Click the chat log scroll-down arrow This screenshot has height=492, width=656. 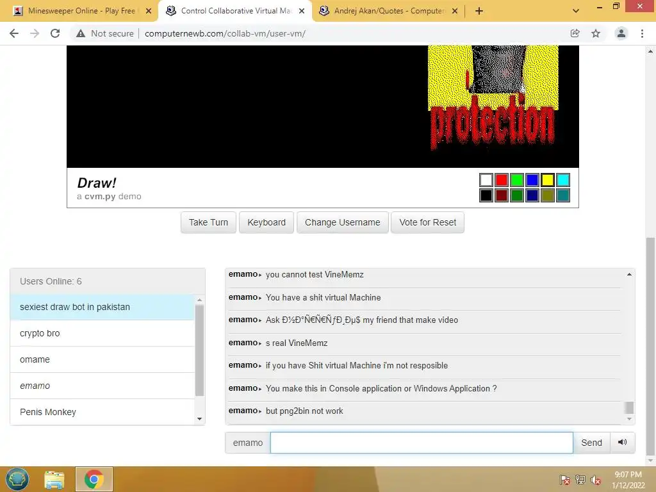click(629, 419)
